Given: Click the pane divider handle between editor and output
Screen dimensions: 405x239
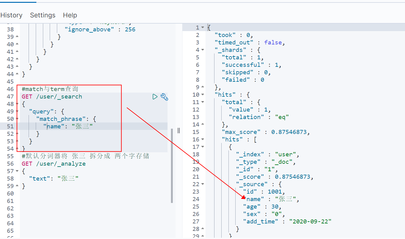Looking at the screenshot, I should point(179,131).
